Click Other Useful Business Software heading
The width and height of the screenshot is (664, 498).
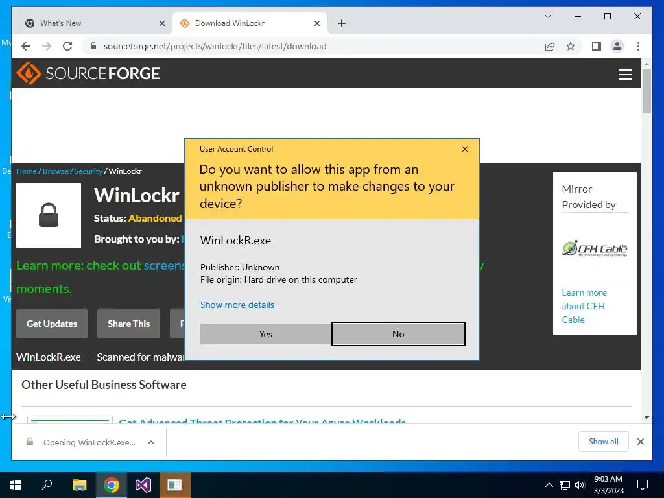104,385
